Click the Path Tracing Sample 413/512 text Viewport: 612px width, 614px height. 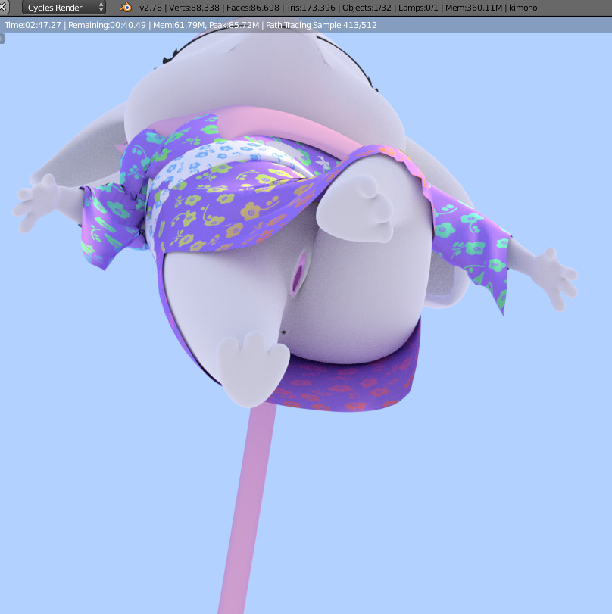(x=321, y=25)
